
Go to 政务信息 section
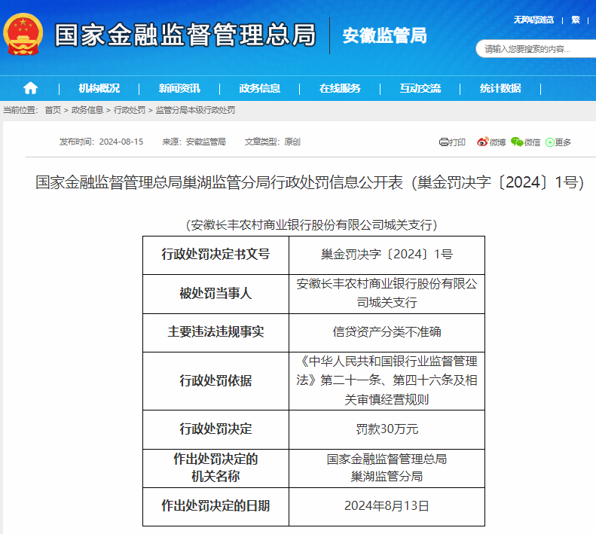[x=260, y=88]
